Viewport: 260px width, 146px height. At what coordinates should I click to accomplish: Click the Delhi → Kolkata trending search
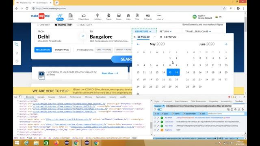[x=104, y=49]
